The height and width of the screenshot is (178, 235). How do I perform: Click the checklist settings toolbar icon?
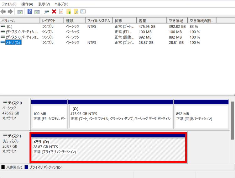[x=83, y=11]
